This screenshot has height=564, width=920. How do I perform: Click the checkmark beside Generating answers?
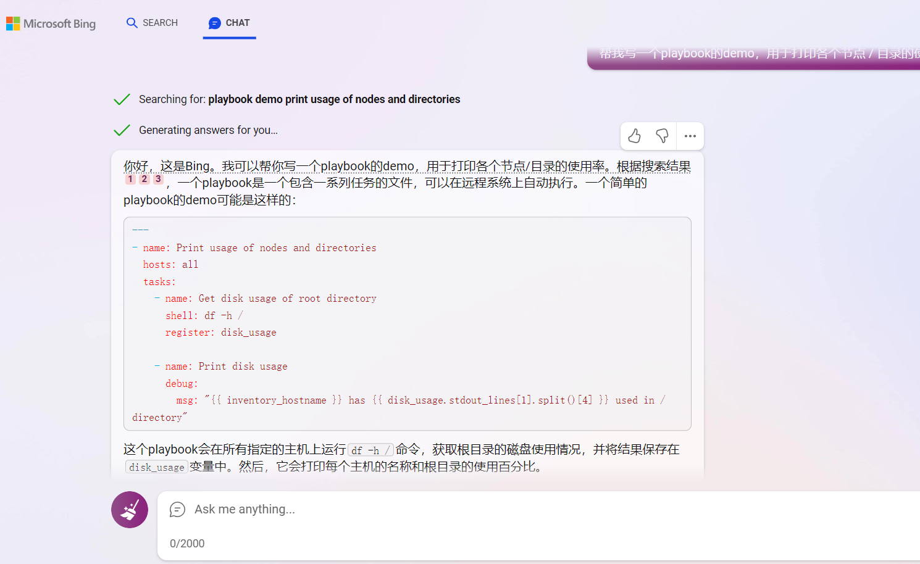[122, 130]
